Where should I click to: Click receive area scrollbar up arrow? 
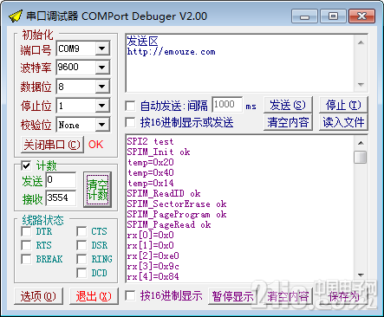361,143
